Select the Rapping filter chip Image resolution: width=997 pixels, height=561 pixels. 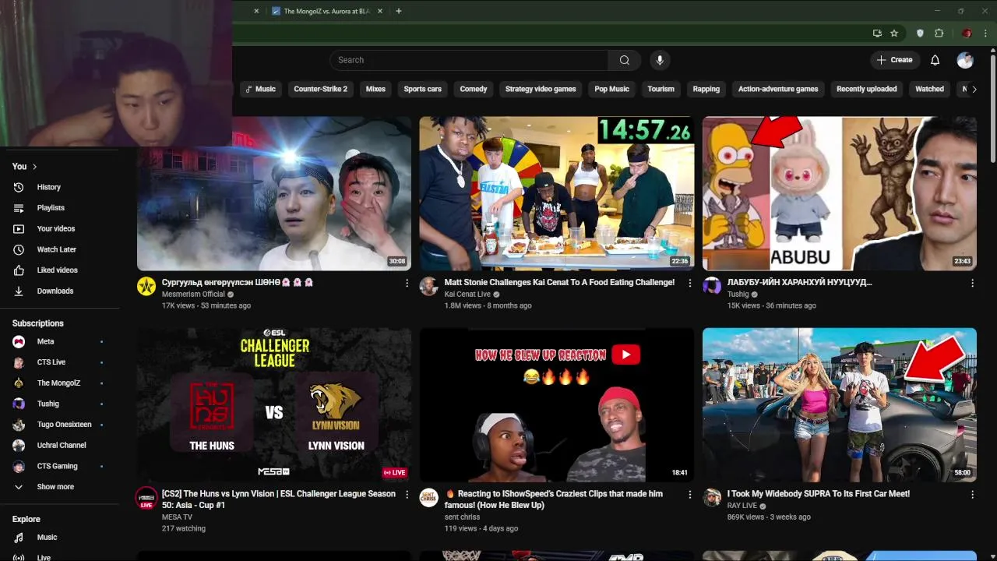point(706,89)
